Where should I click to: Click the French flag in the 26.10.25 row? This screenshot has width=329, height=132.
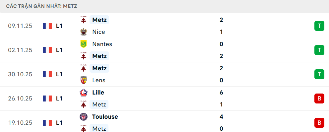tap(47, 99)
